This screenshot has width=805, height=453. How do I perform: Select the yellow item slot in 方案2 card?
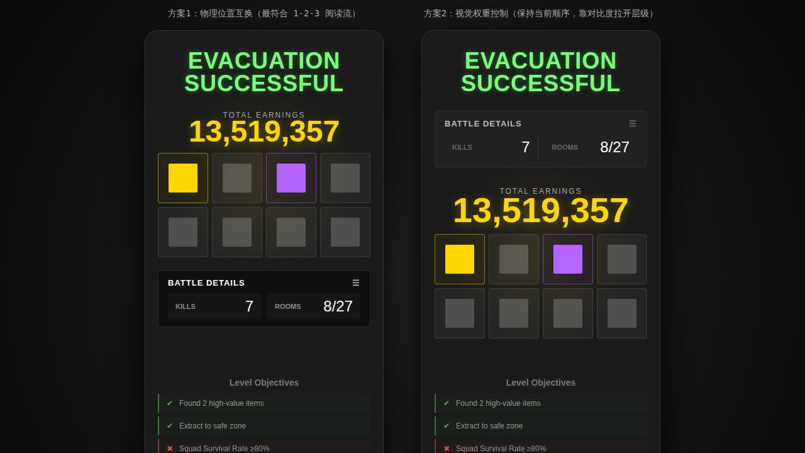460,259
